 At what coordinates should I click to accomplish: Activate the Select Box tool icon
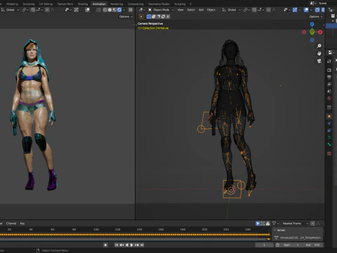141,17
